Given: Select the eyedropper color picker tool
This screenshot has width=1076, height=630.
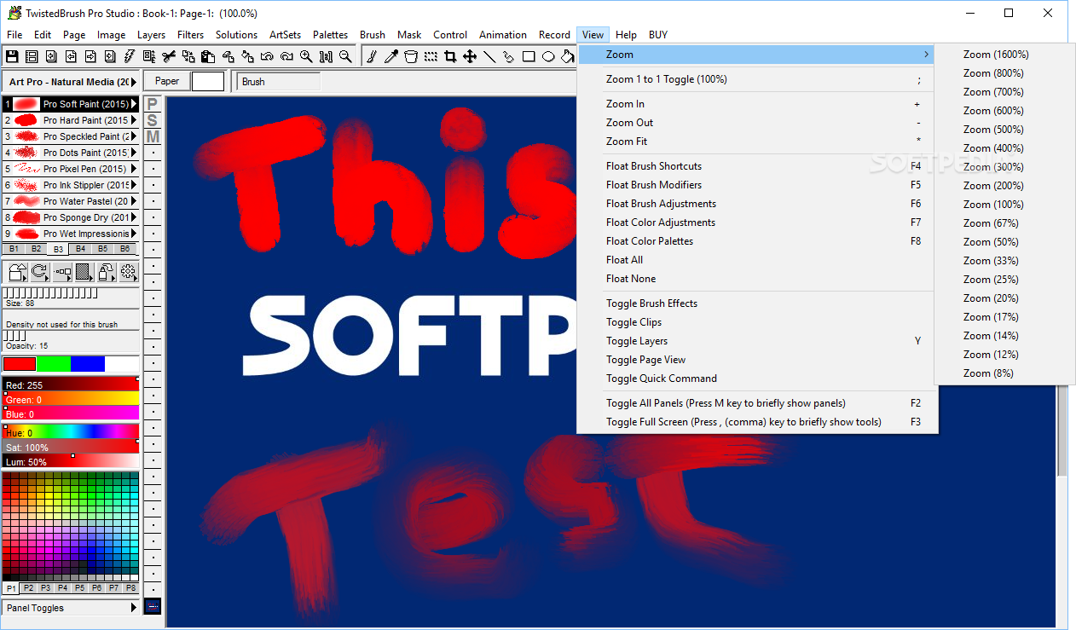Looking at the screenshot, I should [x=391, y=57].
